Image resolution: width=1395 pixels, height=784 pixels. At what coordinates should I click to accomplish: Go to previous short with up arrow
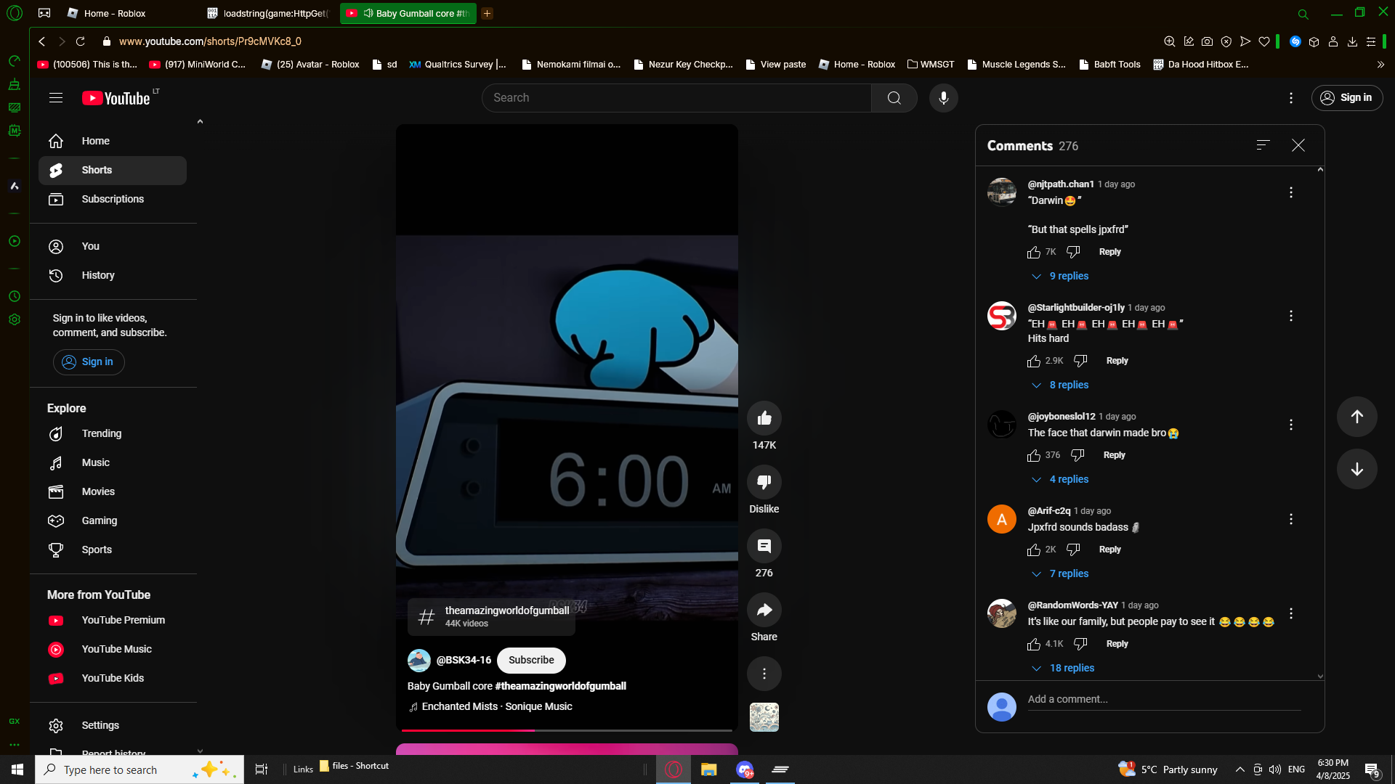point(1356,417)
